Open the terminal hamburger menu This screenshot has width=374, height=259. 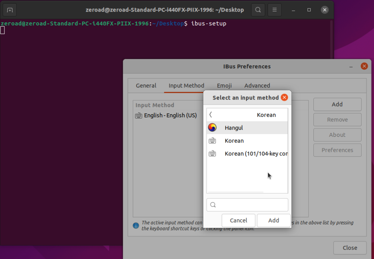click(275, 10)
